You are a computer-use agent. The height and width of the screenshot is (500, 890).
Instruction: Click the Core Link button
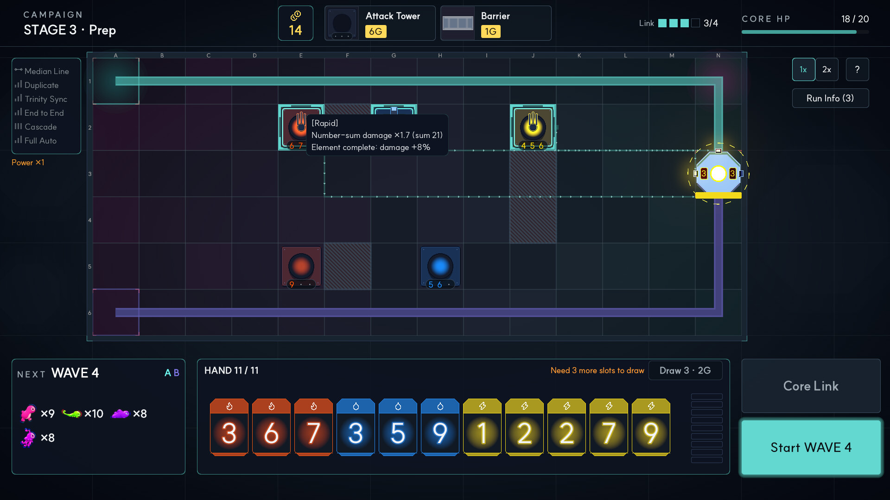click(x=811, y=386)
